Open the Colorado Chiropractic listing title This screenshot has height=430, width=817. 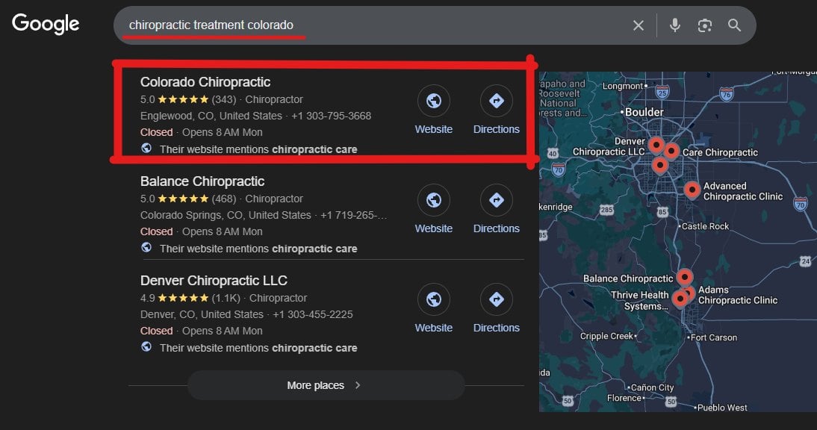(x=205, y=82)
